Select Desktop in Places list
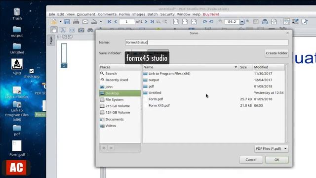Screen dimensions: 316x178 120,93
